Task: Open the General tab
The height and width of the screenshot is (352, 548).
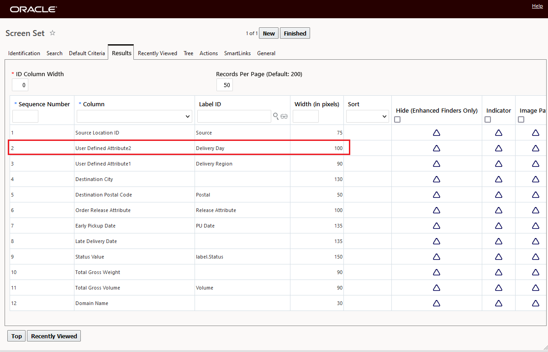Action: (266, 53)
